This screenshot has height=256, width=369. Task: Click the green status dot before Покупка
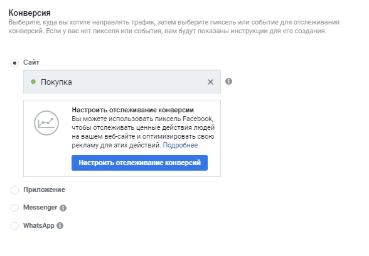33,82
